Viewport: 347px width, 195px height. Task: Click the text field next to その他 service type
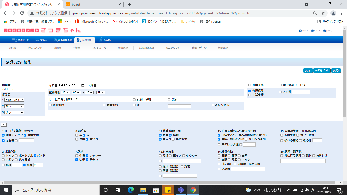pos(301,92)
